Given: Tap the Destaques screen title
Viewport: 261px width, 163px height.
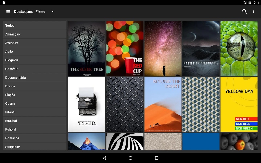Looking at the screenshot, I should click(23, 12).
